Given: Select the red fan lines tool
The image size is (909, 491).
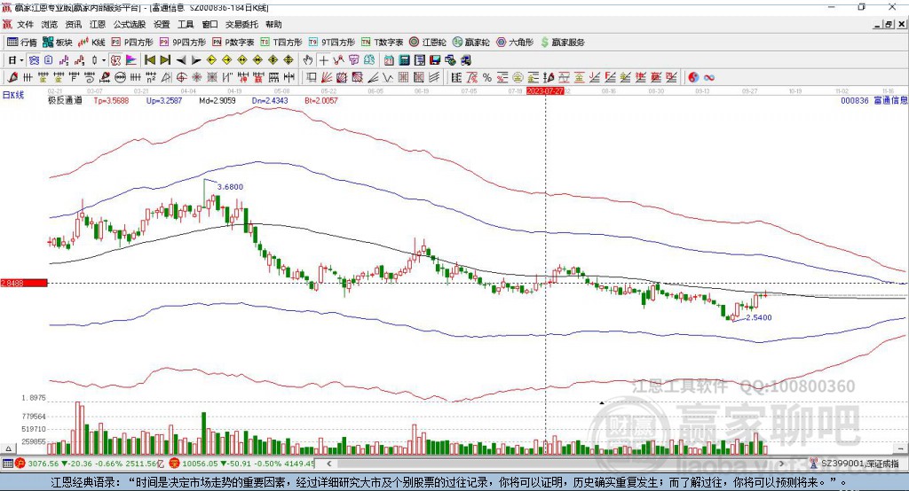Looking at the screenshot, I should click(326, 78).
